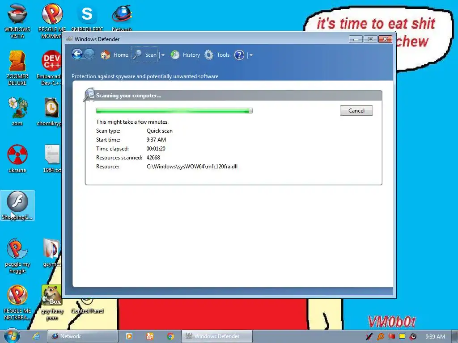The height and width of the screenshot is (343, 458).
Task: Launch Internet Explorer from the taskbar
Action: (x=36, y=336)
